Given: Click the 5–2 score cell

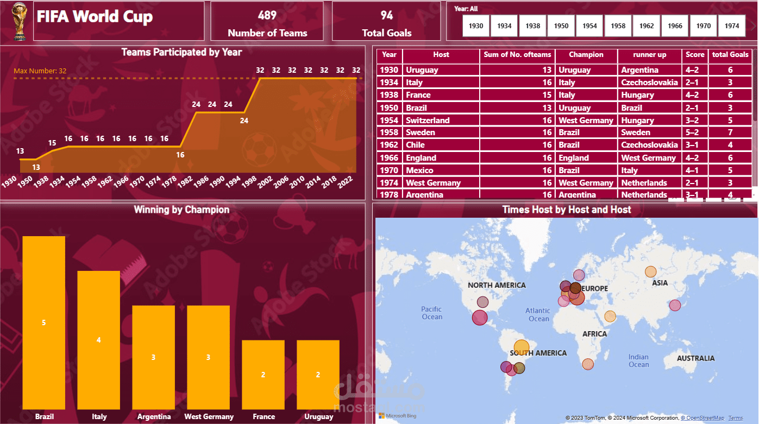Looking at the screenshot, I should pos(695,132).
